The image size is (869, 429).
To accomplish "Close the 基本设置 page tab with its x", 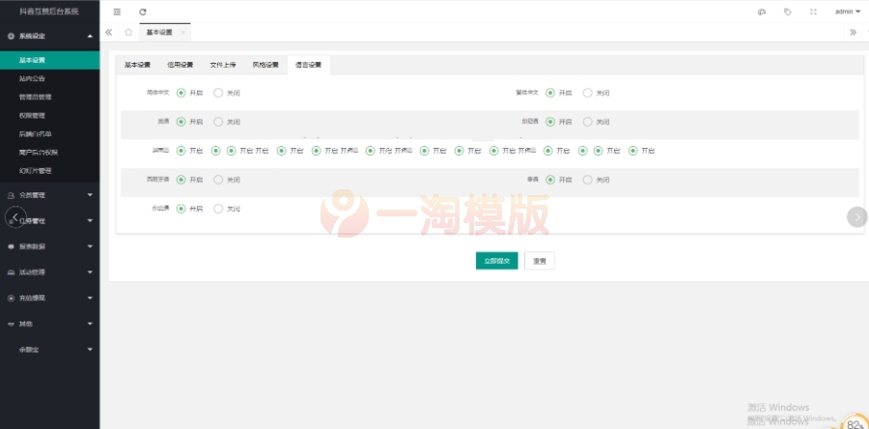I will coord(182,33).
